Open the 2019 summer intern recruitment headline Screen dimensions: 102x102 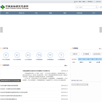[36, 71]
